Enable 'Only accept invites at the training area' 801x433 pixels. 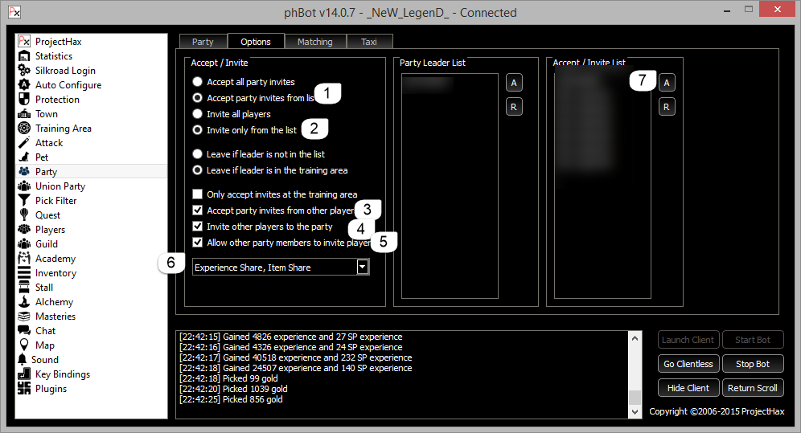tap(198, 194)
